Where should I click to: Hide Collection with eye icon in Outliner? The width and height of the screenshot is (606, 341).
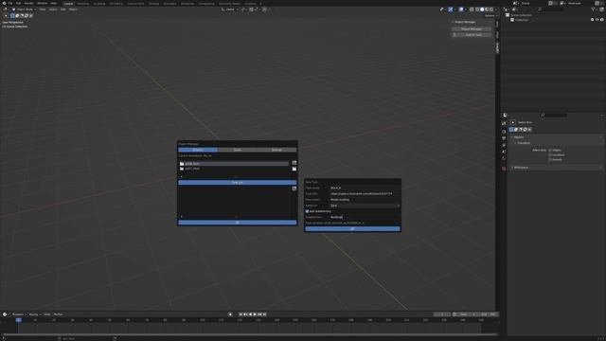(597, 20)
